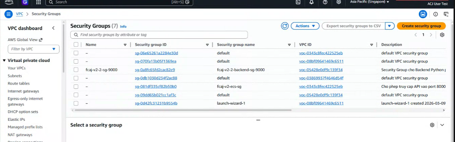Open the AWS console home logo
This screenshot has height=142, width=455.
tap(9, 2)
